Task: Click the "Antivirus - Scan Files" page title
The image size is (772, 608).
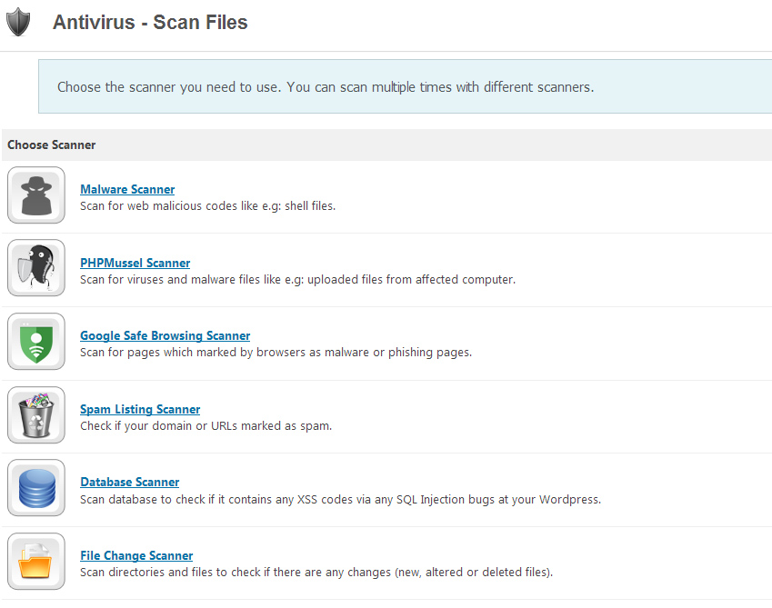Action: point(150,23)
